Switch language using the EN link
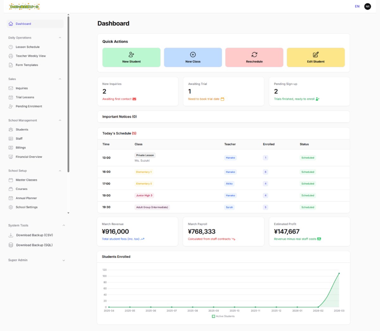 (357, 6)
